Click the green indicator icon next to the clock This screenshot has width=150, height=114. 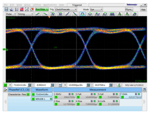click(x=119, y=85)
